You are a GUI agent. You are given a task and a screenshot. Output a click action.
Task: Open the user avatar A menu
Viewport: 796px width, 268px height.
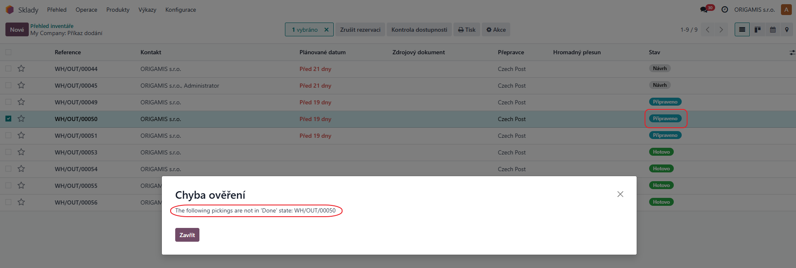coord(786,10)
